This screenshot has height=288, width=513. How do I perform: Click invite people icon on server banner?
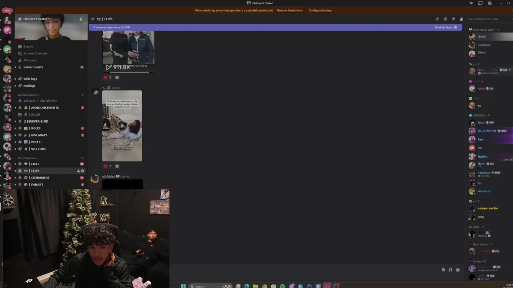(x=81, y=19)
